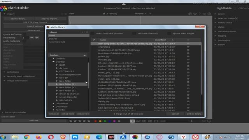Set one-star rating in bottom toolbar

click(71, 121)
